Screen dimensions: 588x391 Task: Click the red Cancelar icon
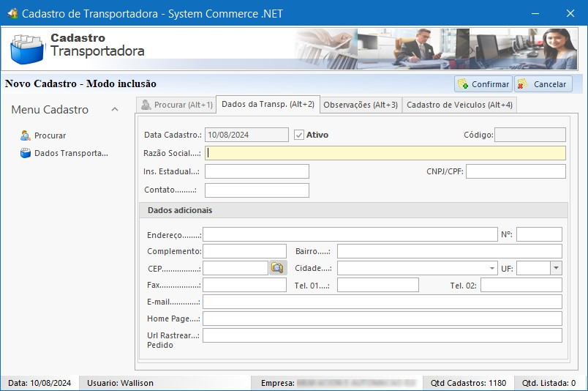524,84
